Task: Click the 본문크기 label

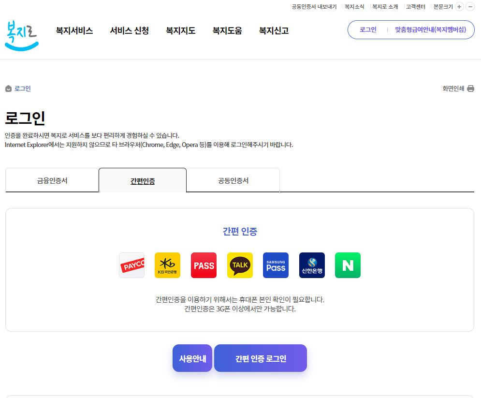Action: tap(443, 7)
